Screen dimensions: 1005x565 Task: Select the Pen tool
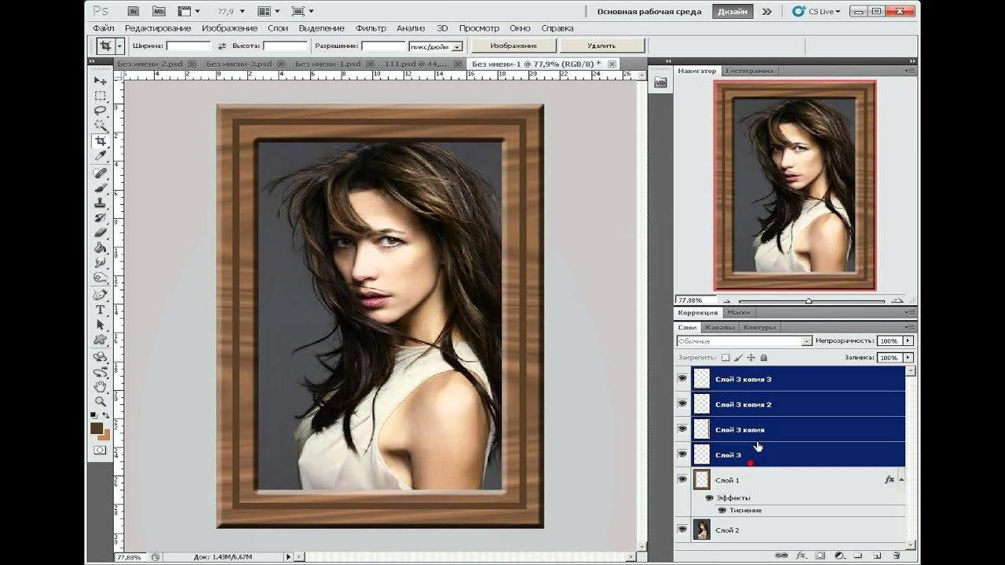click(100, 295)
